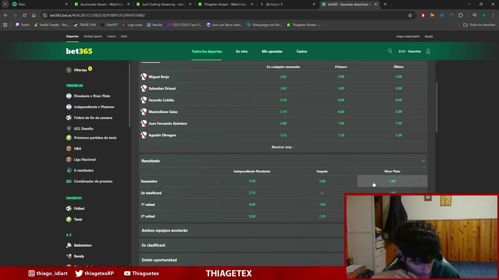Open the account profile icon
Viewport: 499px width, 280px height.
tap(428, 51)
